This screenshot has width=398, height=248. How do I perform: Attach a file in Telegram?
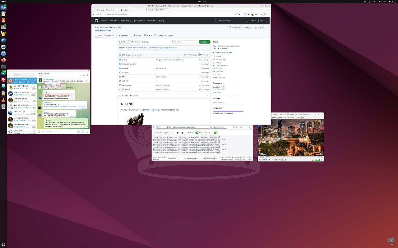click(39, 131)
